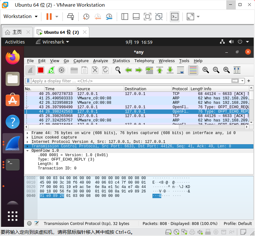The width and height of the screenshot is (255, 236).
Task: Click Type: OFPT_ECHO_REPLY (3) field
Action: click(x=66, y=159)
